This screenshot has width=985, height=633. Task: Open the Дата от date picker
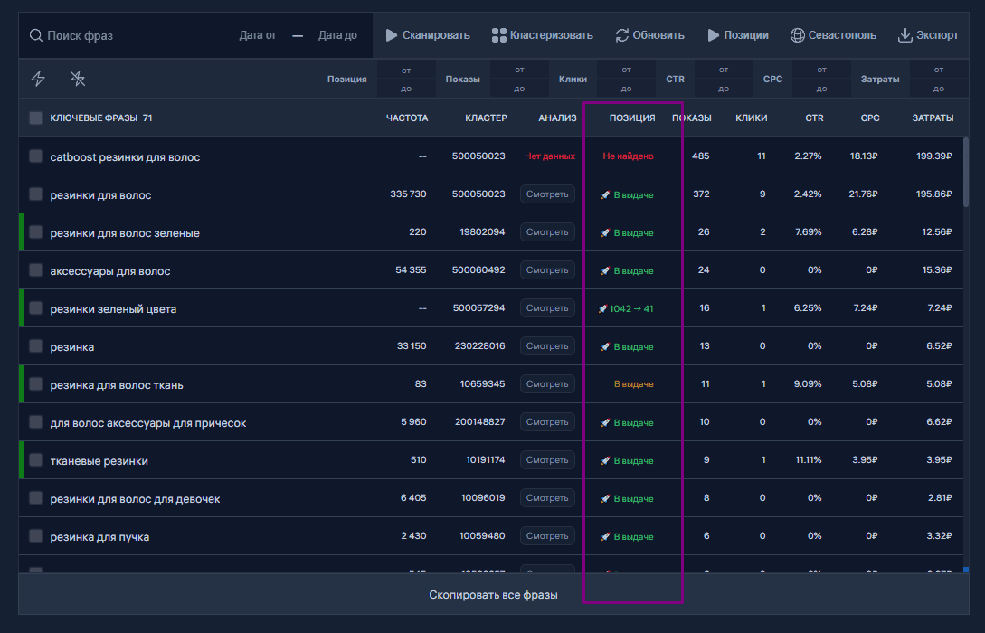[258, 35]
